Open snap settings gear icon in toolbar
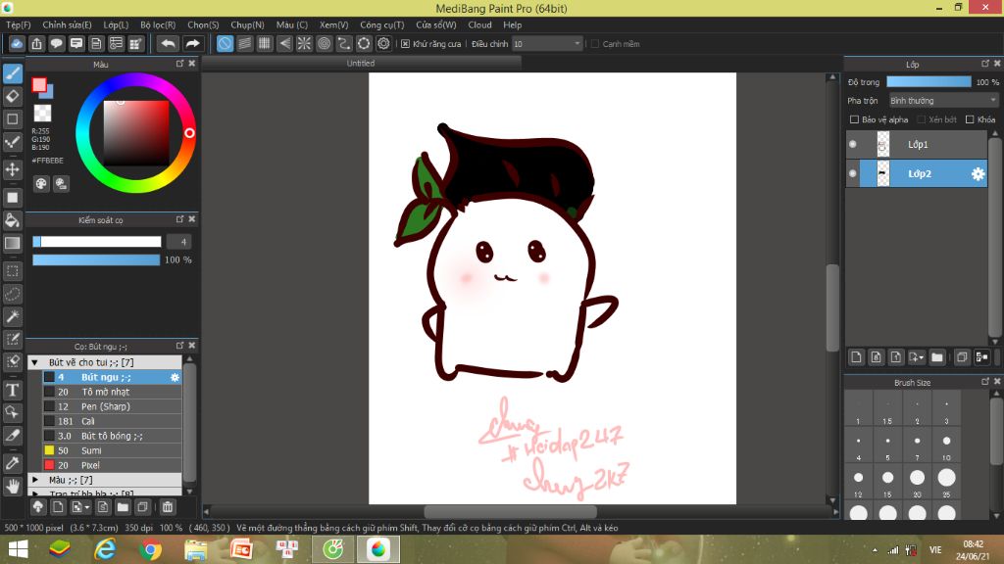The width and height of the screenshot is (1004, 564). [x=383, y=43]
